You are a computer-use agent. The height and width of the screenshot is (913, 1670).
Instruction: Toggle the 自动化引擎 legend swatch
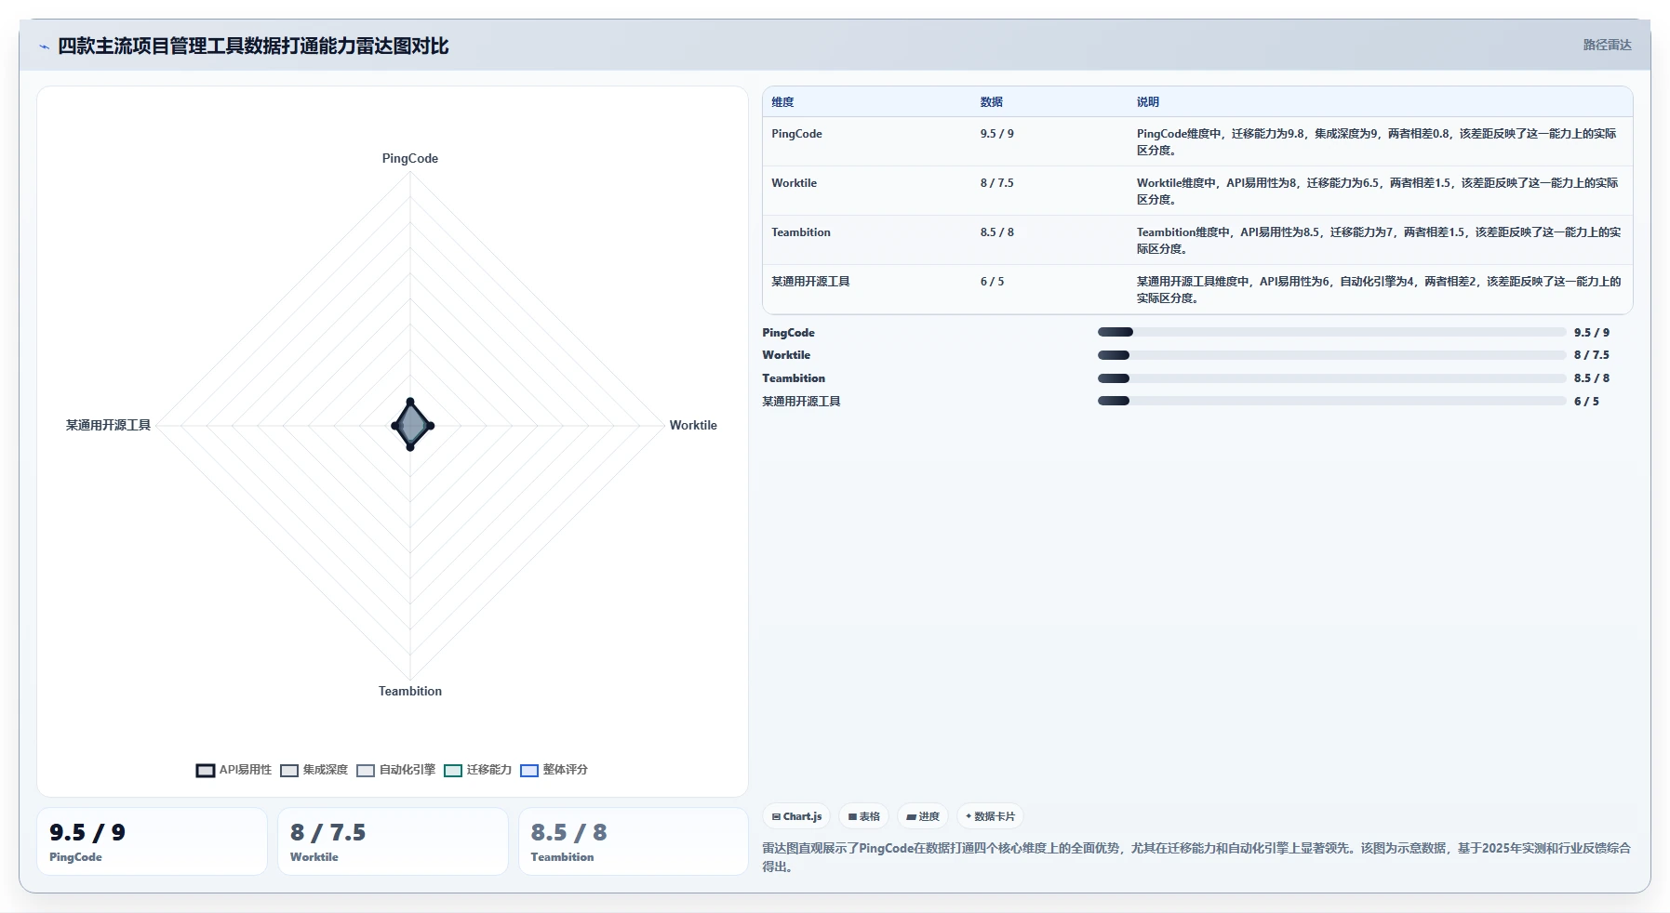366,770
